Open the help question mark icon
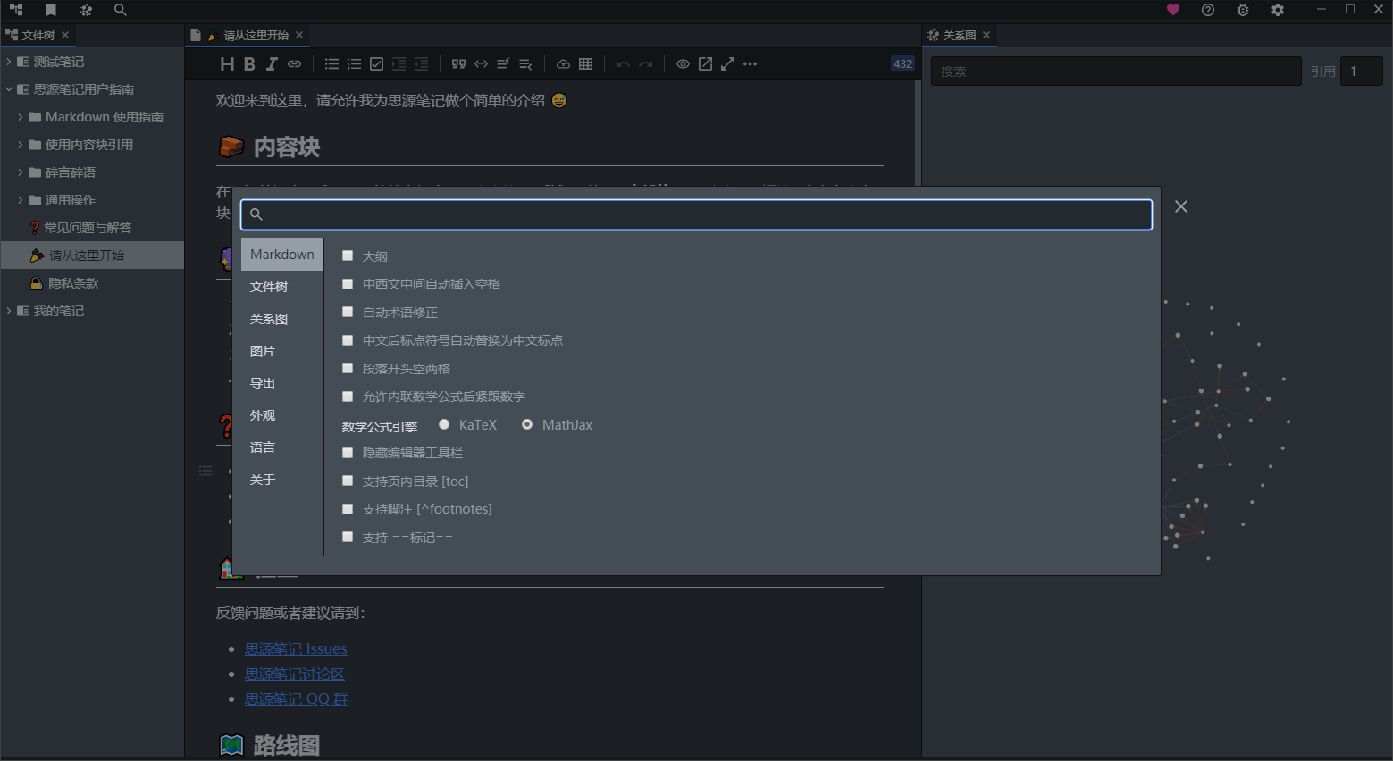The height and width of the screenshot is (761, 1393). coord(1208,10)
